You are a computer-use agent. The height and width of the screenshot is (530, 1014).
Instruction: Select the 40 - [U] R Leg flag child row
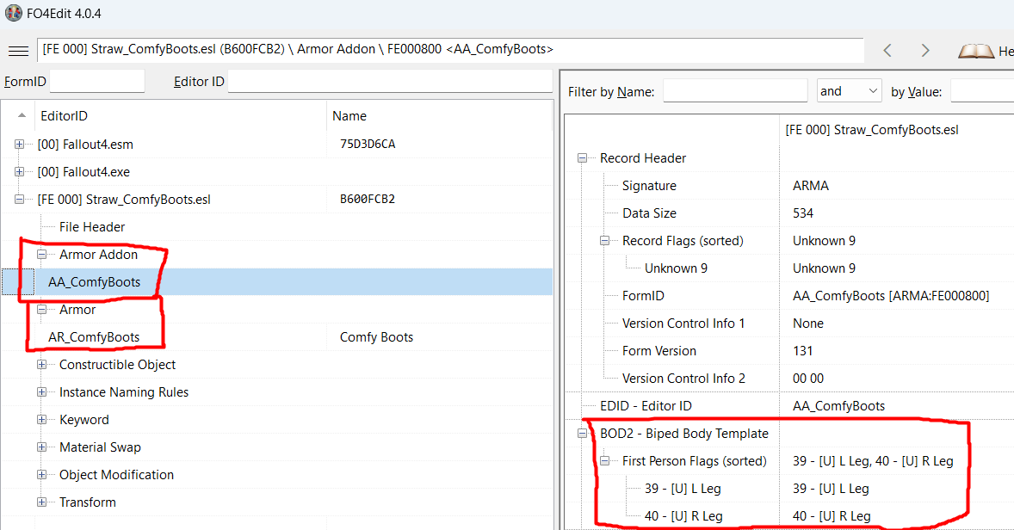(683, 515)
